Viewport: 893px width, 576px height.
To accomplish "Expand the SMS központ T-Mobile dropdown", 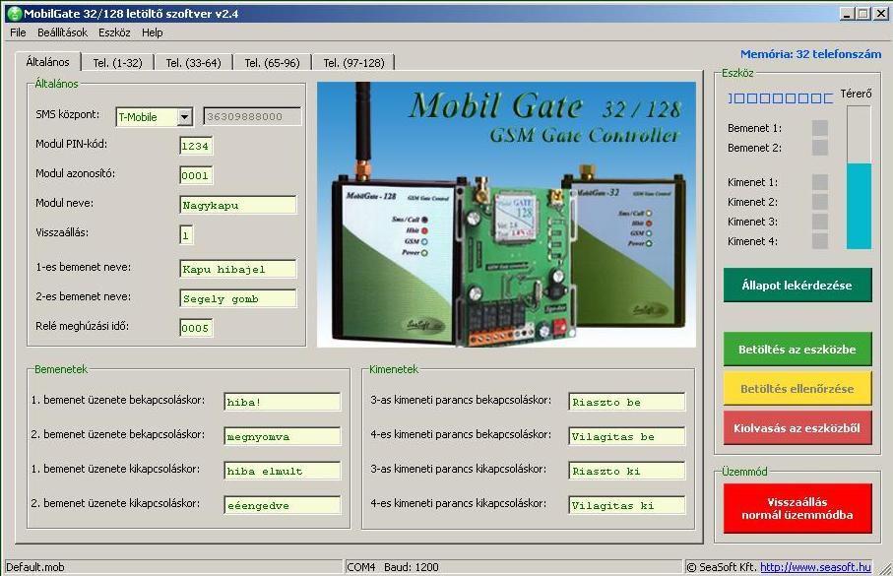I will [x=184, y=117].
